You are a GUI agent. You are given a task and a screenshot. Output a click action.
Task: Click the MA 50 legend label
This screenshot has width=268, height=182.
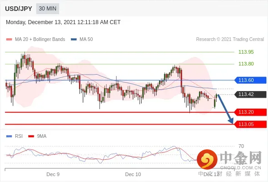click(86, 40)
